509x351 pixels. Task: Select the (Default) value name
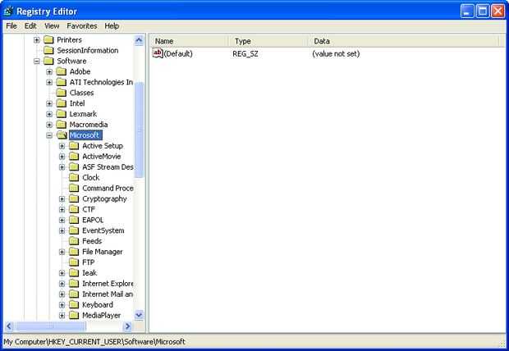pos(178,53)
